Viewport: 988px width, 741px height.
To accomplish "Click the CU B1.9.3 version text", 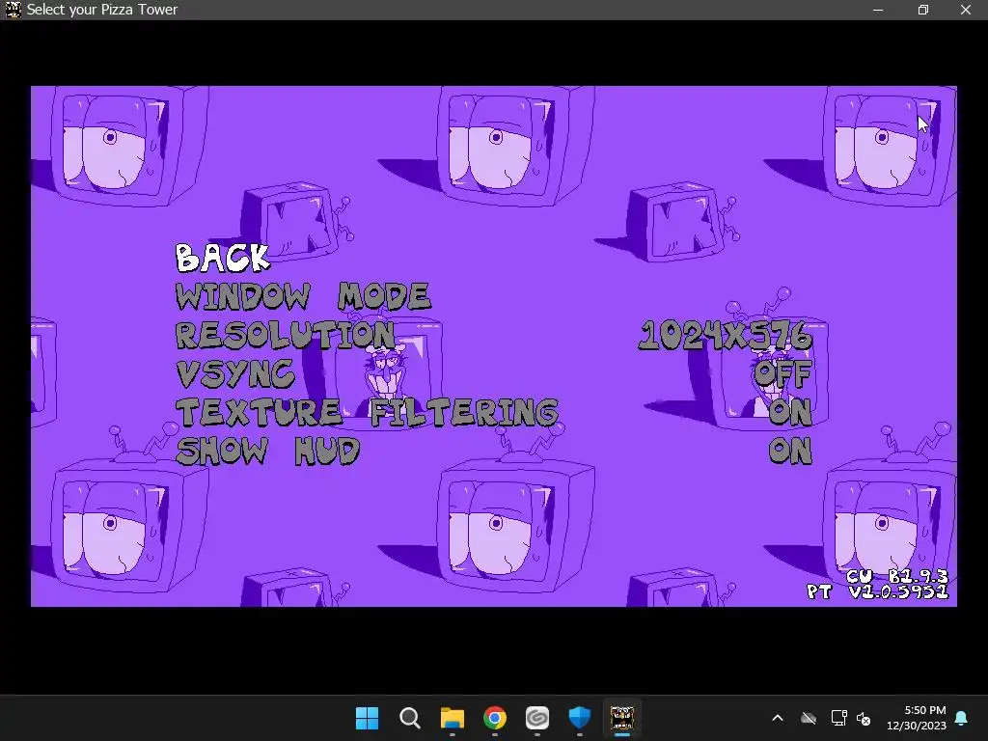I will (x=897, y=576).
